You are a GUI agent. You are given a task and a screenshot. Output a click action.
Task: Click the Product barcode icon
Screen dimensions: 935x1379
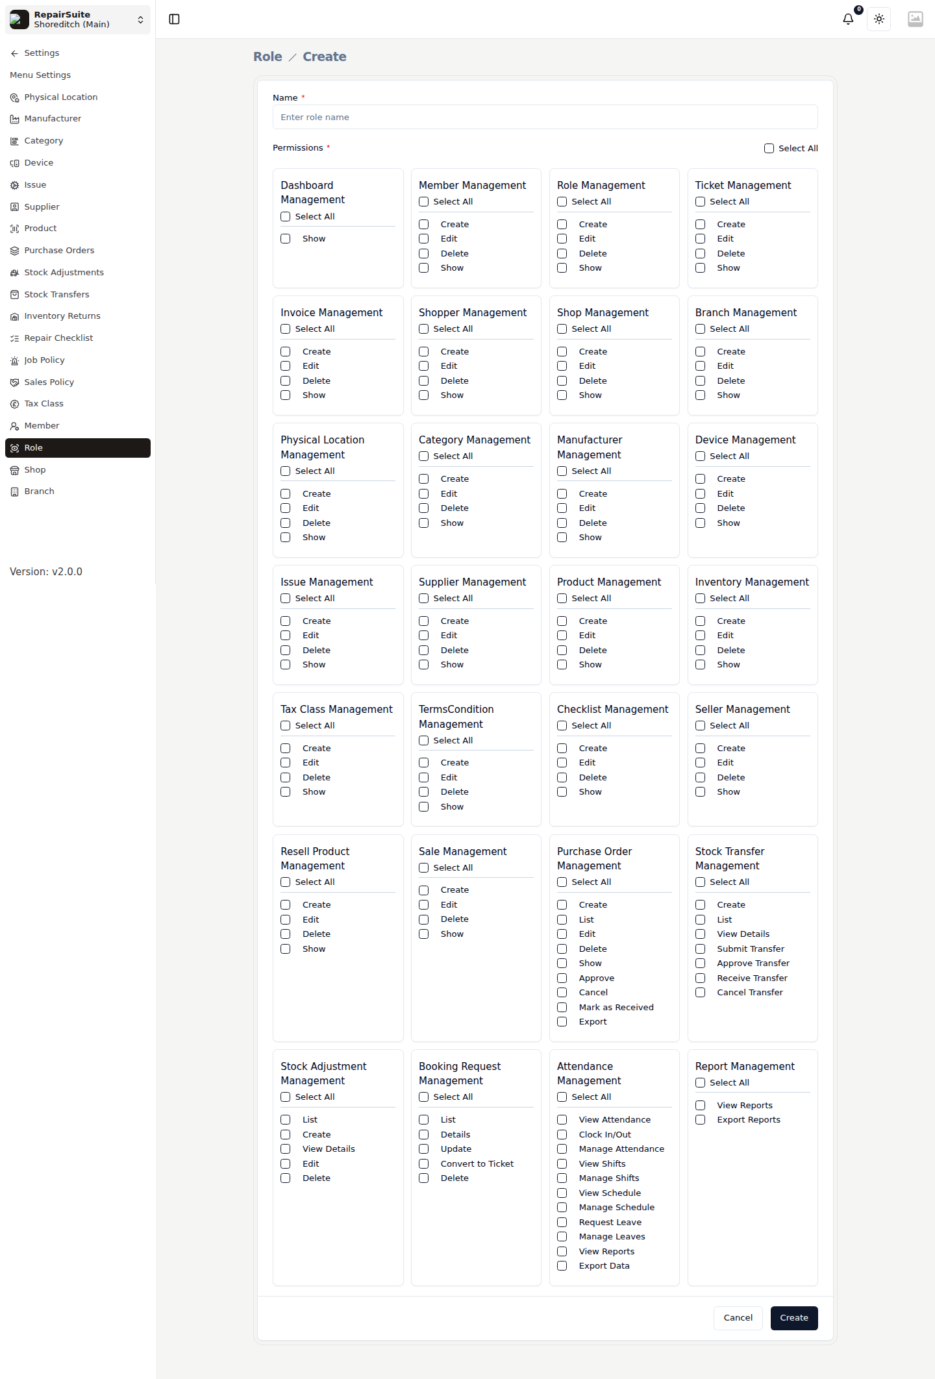[14, 229]
